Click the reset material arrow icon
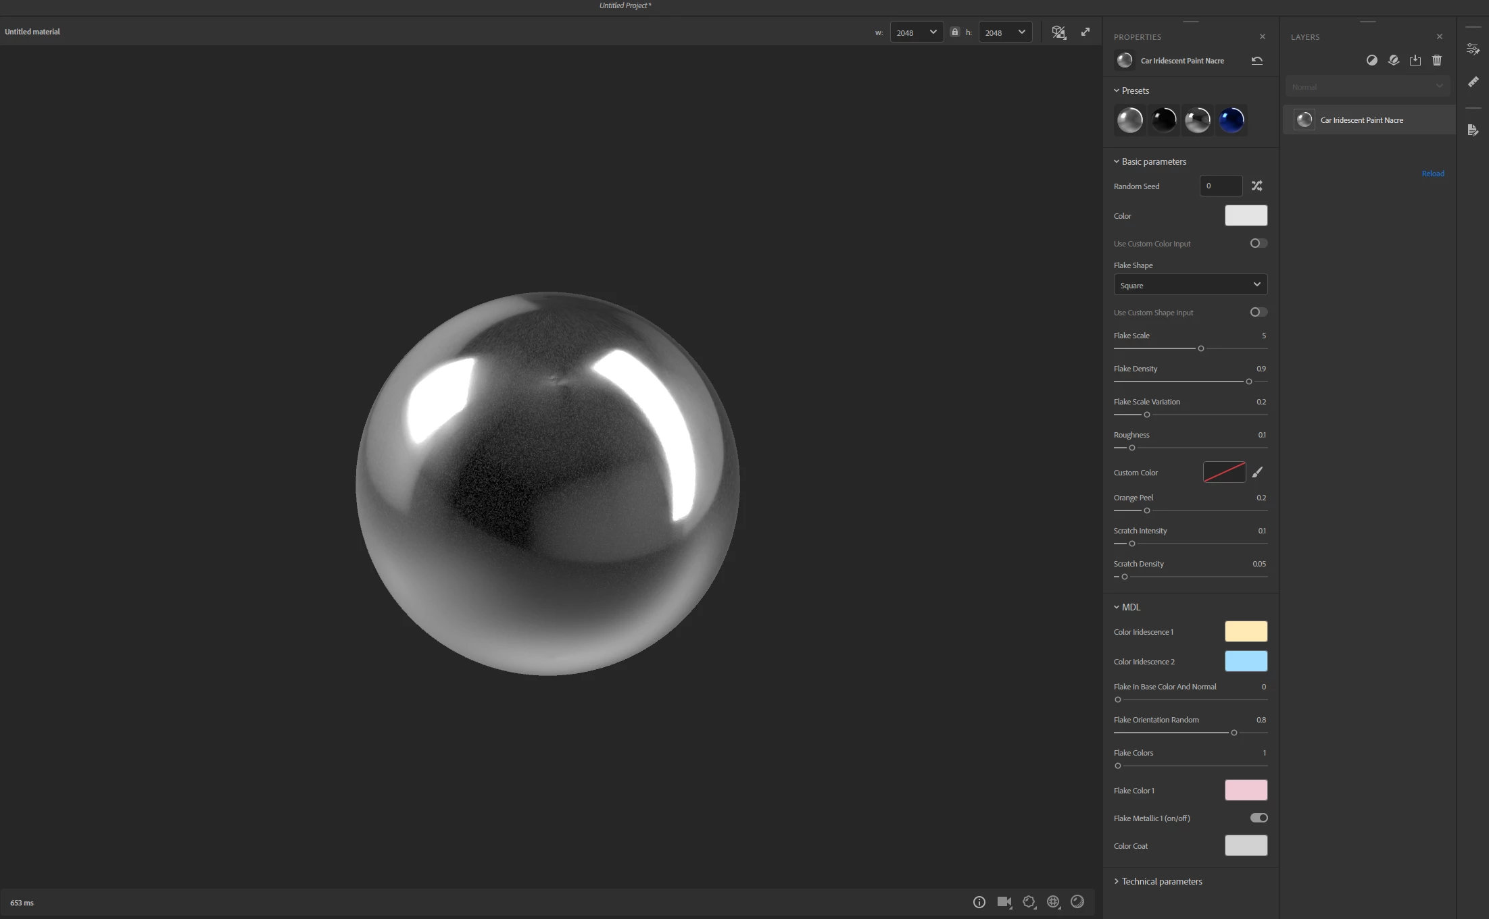This screenshot has height=919, width=1489. (x=1256, y=61)
